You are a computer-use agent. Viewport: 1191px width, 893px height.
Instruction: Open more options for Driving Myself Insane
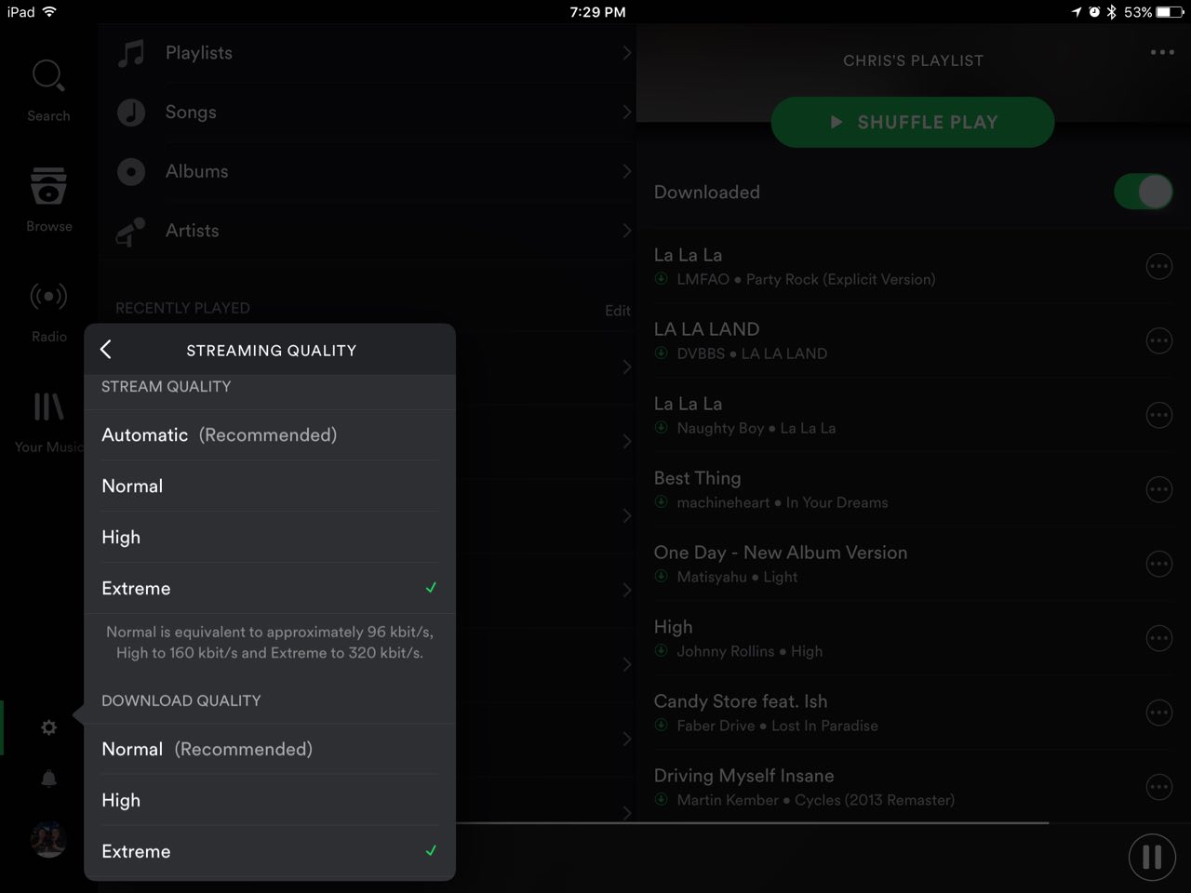(1158, 787)
